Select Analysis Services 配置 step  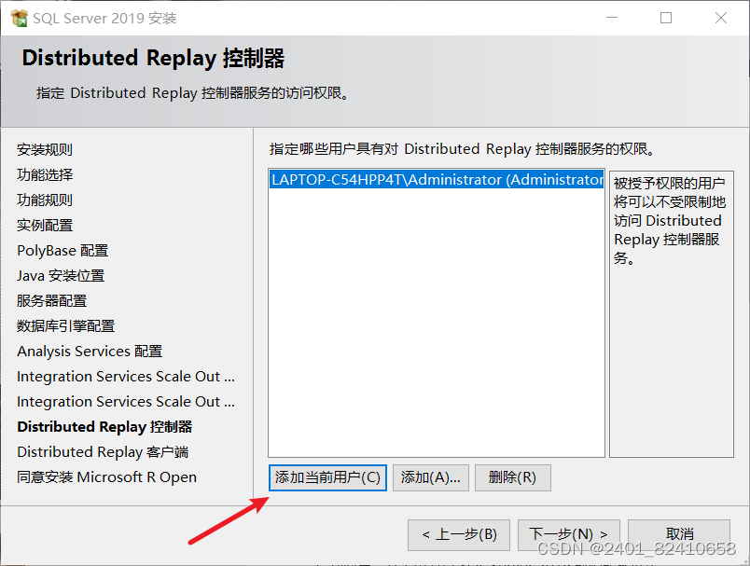pos(90,352)
